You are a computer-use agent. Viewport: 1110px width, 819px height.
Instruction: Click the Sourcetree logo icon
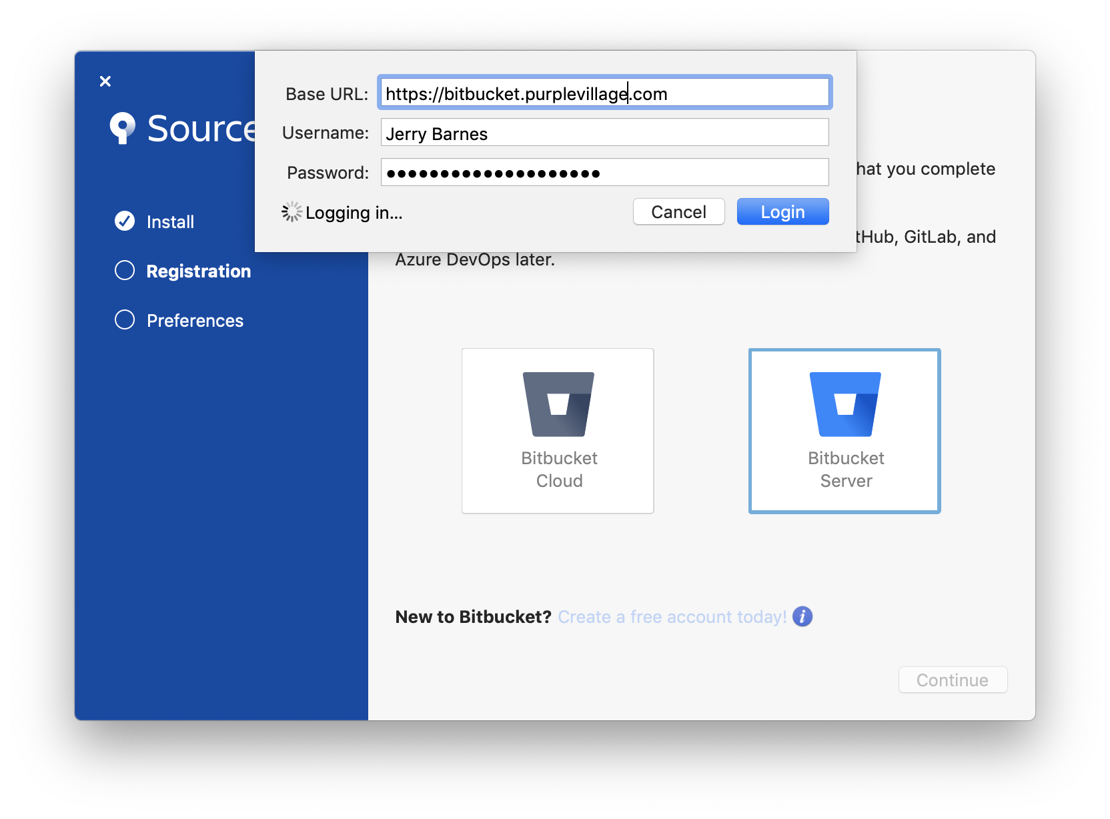pyautogui.click(x=123, y=128)
